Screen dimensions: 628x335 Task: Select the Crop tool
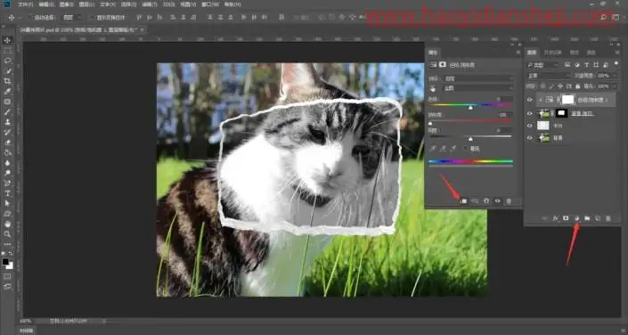7,81
